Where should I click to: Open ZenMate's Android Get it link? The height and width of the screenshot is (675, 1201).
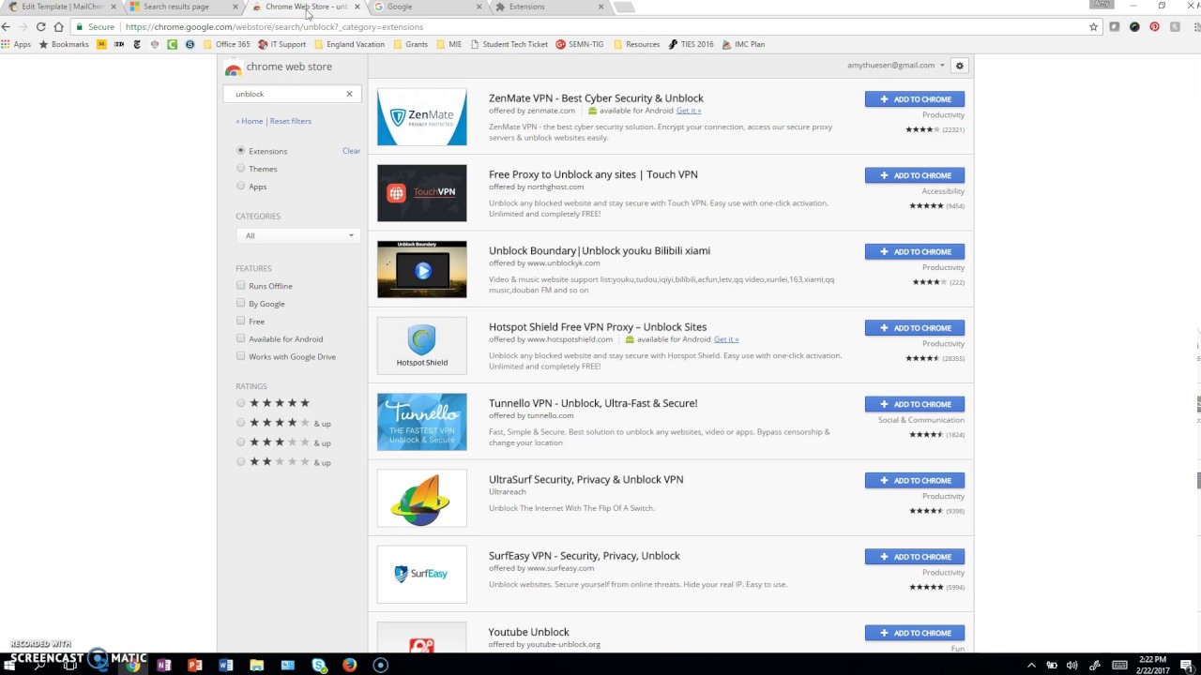[x=689, y=111]
